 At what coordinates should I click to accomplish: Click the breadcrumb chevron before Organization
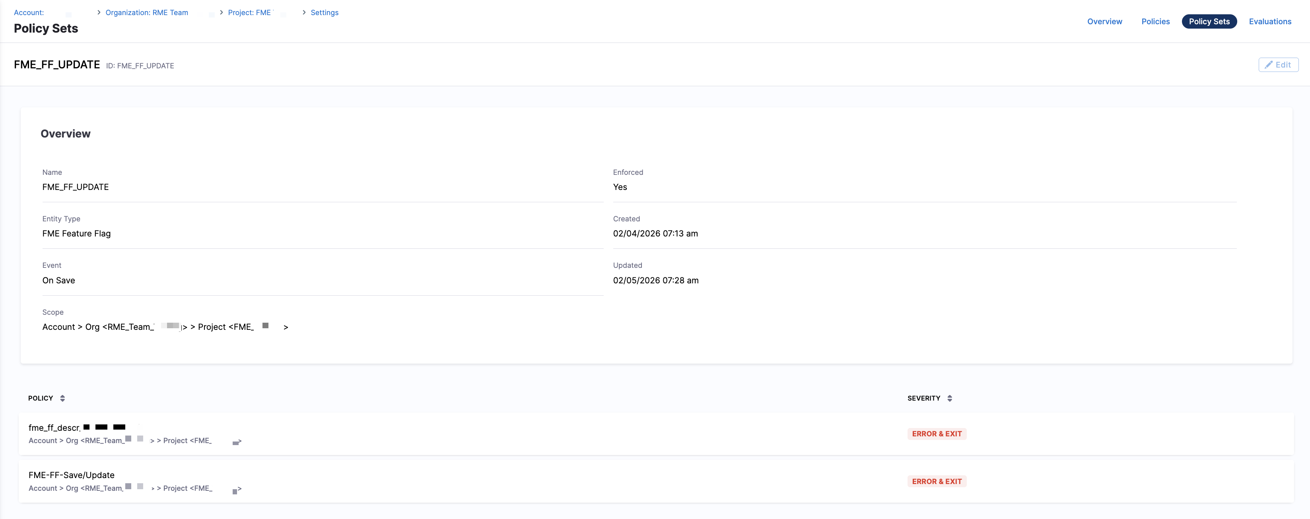click(99, 12)
